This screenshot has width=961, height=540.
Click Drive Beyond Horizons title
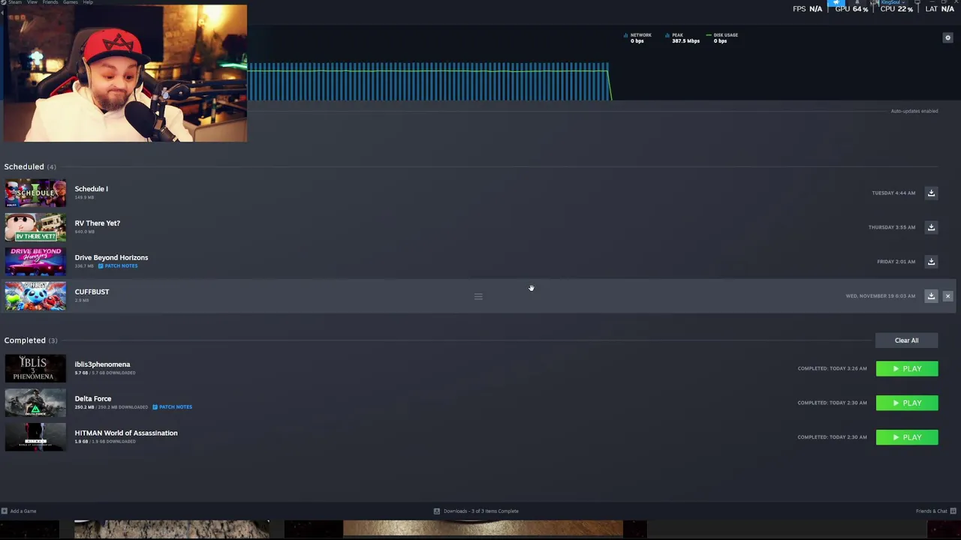click(x=111, y=258)
